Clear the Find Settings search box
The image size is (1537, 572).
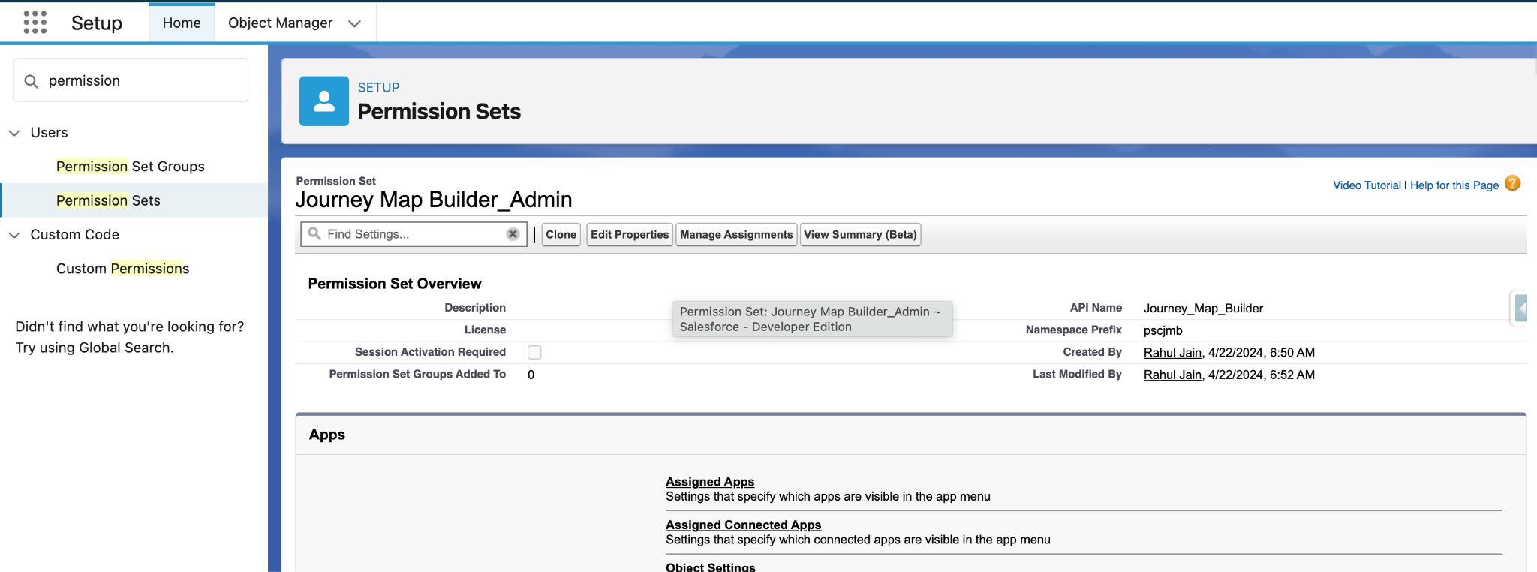tap(513, 234)
